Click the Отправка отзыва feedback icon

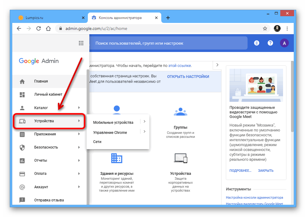click(22, 200)
